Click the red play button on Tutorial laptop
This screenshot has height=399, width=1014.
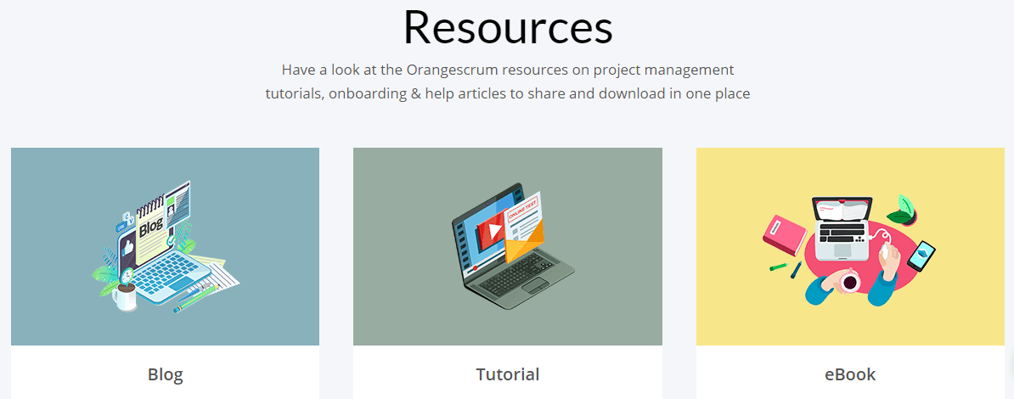tap(489, 233)
